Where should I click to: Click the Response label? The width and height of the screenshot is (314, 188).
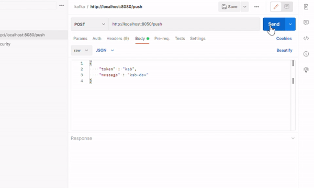coord(81,138)
